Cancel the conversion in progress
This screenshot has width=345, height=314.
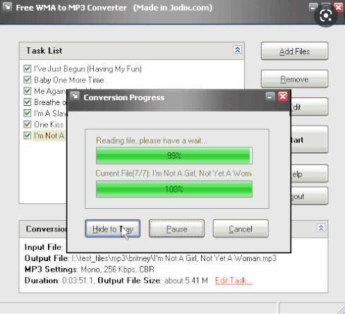[241, 229]
